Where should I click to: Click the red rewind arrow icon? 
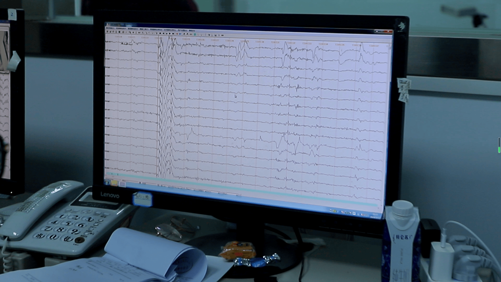coord(177,34)
